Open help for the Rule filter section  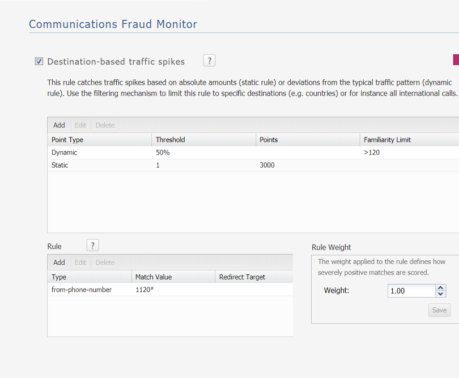click(x=92, y=245)
